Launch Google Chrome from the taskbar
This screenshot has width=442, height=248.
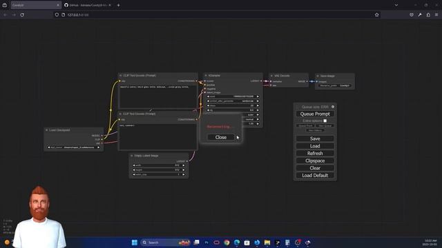tap(227, 242)
